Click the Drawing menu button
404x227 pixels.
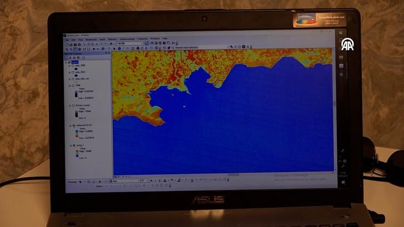[72, 181]
